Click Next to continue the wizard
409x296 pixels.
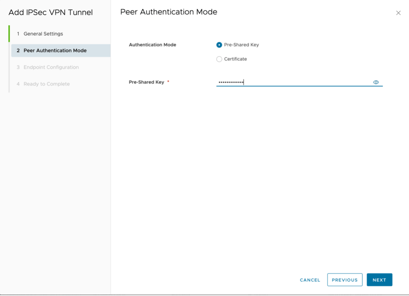(379, 280)
